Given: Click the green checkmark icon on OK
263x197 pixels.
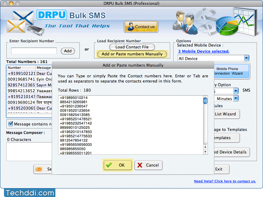Looking at the screenshot, I should 109,165.
